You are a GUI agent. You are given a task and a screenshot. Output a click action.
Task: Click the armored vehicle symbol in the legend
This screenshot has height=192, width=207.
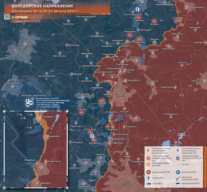(x=178, y=183)
